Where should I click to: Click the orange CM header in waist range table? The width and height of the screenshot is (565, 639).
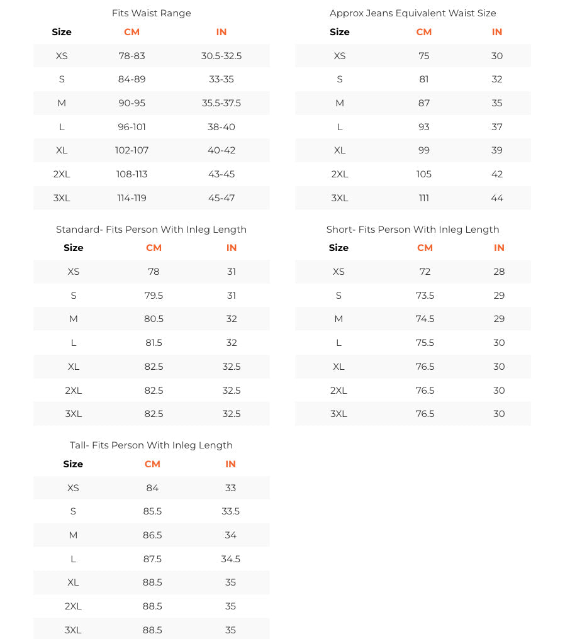(131, 32)
